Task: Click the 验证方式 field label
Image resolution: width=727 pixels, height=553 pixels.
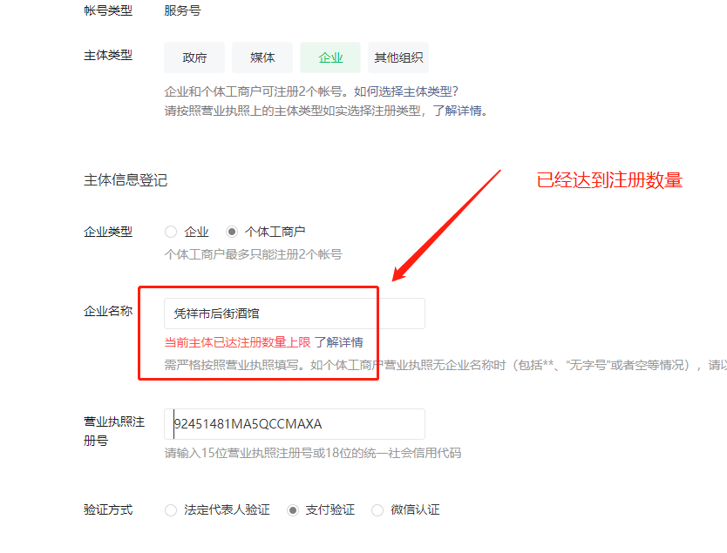Action: point(108,510)
